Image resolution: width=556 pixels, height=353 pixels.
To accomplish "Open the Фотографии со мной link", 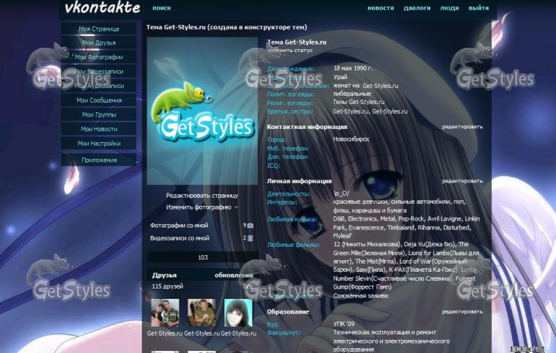I will (179, 225).
